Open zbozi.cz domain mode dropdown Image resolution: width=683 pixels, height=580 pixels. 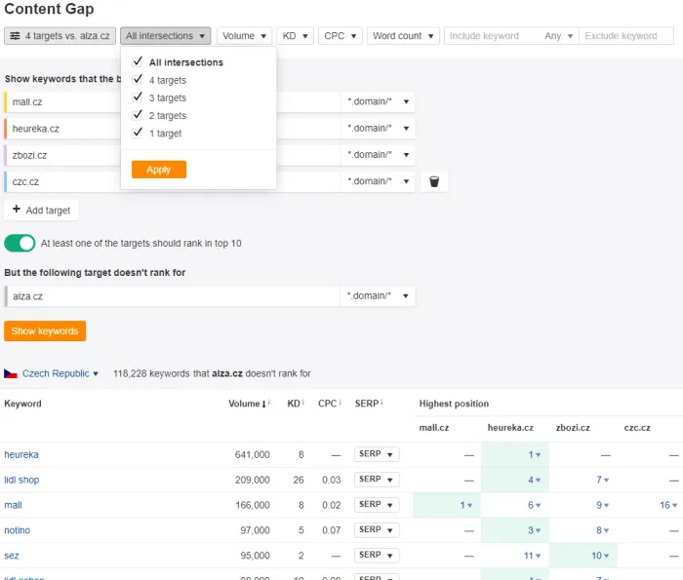(378, 155)
